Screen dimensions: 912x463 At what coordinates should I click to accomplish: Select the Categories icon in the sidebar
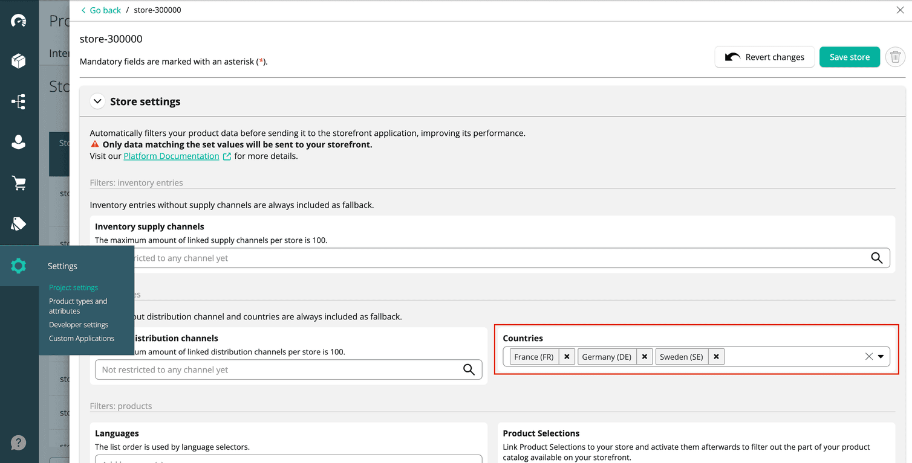pyautogui.click(x=19, y=101)
